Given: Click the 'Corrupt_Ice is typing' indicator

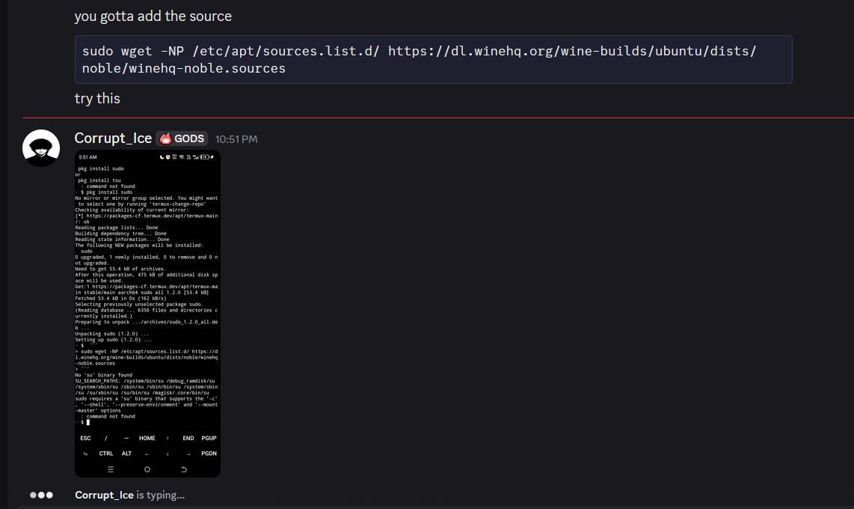Looking at the screenshot, I should [x=129, y=495].
